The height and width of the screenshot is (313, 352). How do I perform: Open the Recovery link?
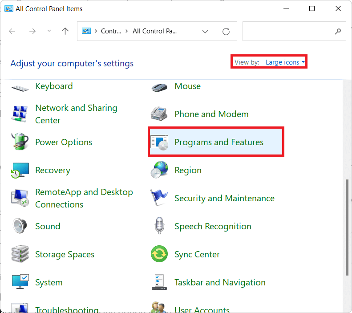click(53, 171)
